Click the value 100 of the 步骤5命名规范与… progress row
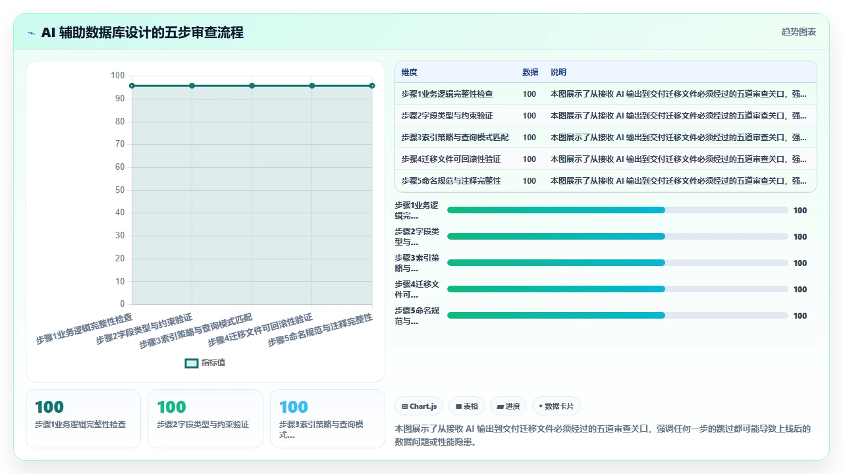This screenshot has height=474, width=843. (x=800, y=316)
